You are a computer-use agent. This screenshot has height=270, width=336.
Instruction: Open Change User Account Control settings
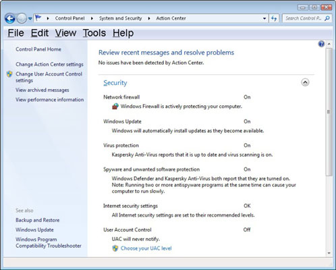pyautogui.click(x=49, y=77)
